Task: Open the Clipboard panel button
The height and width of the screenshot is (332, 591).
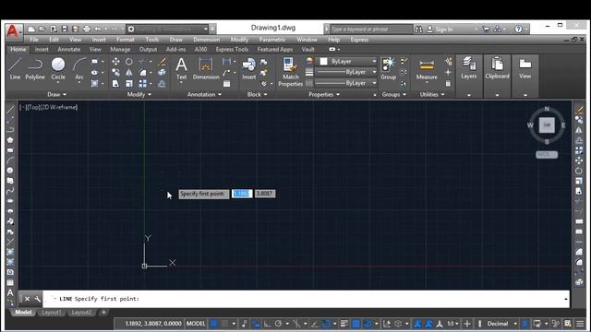Action: (497, 68)
